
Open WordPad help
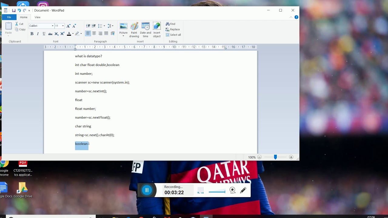click(x=296, y=17)
